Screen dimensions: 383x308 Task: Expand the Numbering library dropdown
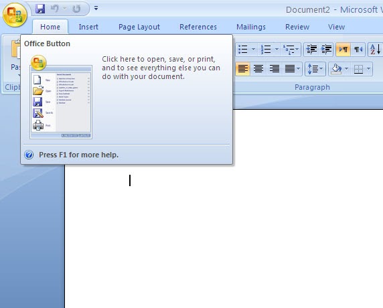click(x=277, y=50)
